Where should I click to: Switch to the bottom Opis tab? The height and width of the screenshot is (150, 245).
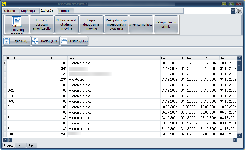coord(32,145)
